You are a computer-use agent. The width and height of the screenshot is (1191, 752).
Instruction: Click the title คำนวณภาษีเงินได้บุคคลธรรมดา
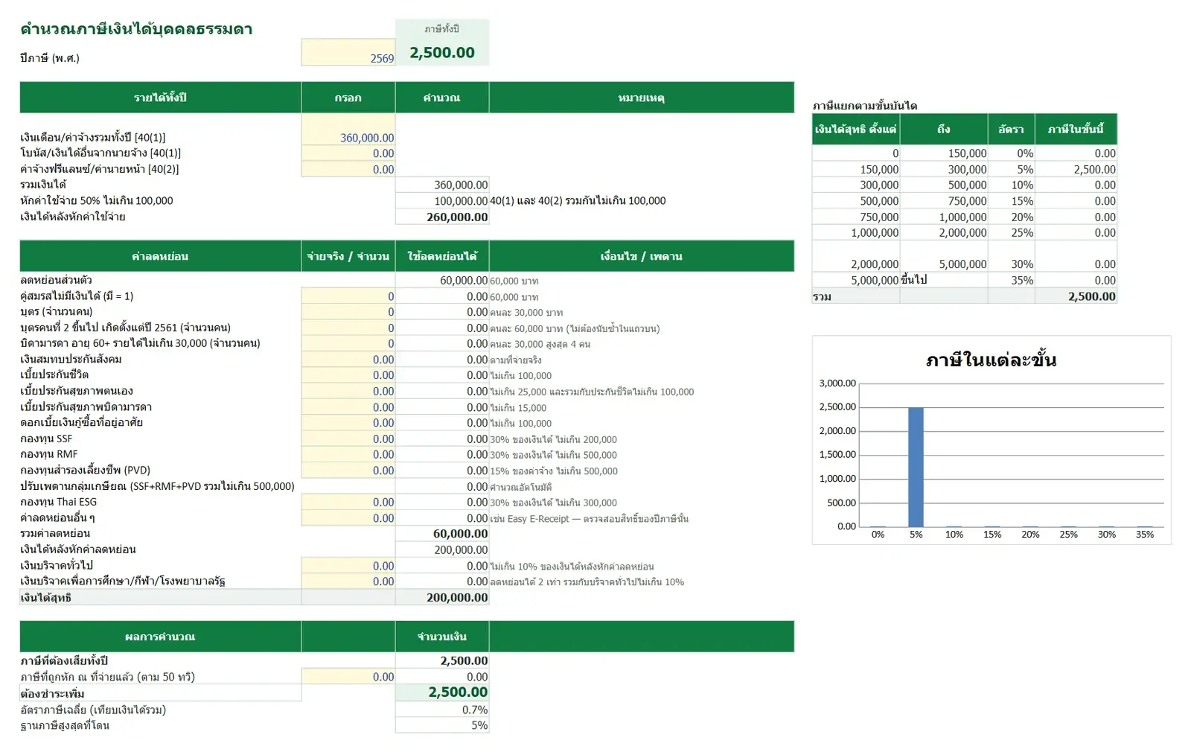tap(136, 29)
